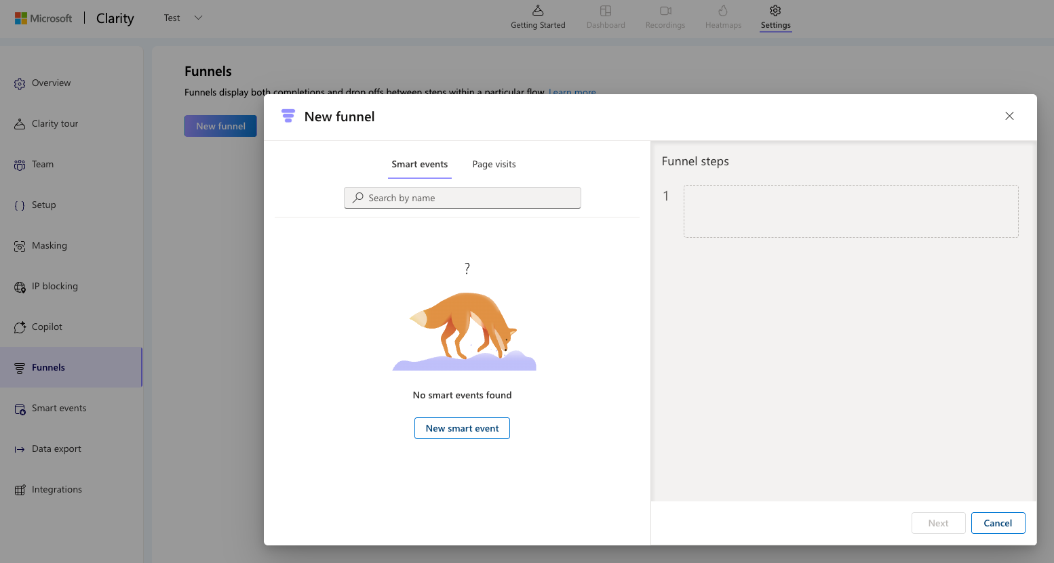The image size is (1054, 563).
Task: Open Integrations grid icon
Action: tap(20, 490)
